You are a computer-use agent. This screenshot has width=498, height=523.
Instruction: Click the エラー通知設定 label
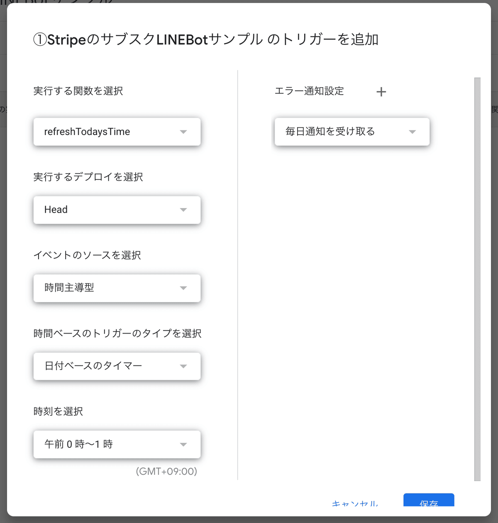coord(309,91)
